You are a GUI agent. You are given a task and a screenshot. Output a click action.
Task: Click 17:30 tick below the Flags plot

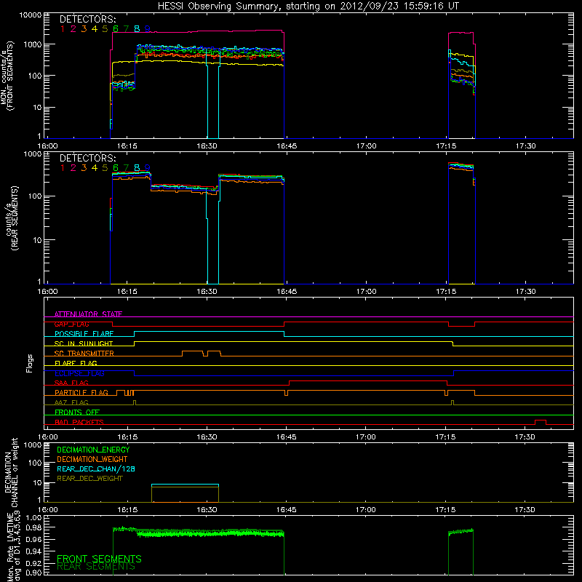pos(525,437)
